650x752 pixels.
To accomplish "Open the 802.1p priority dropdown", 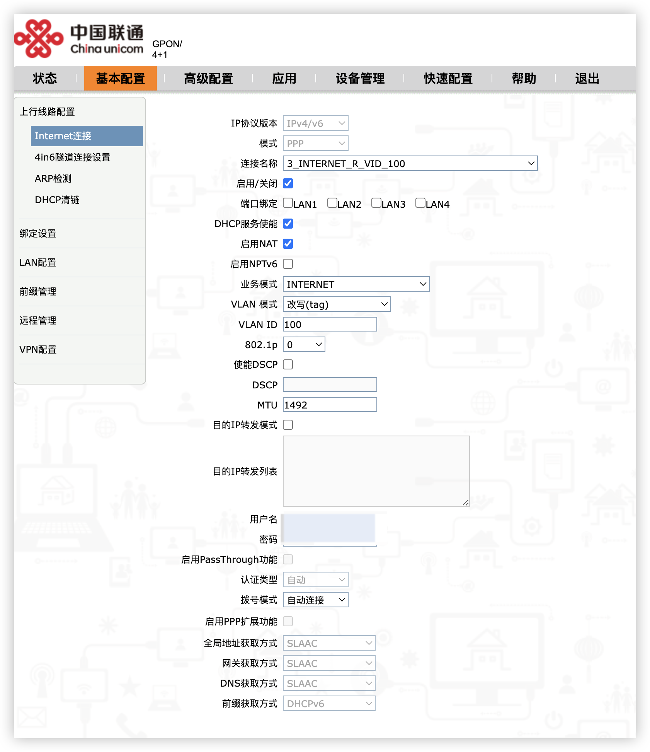I will tap(304, 344).
